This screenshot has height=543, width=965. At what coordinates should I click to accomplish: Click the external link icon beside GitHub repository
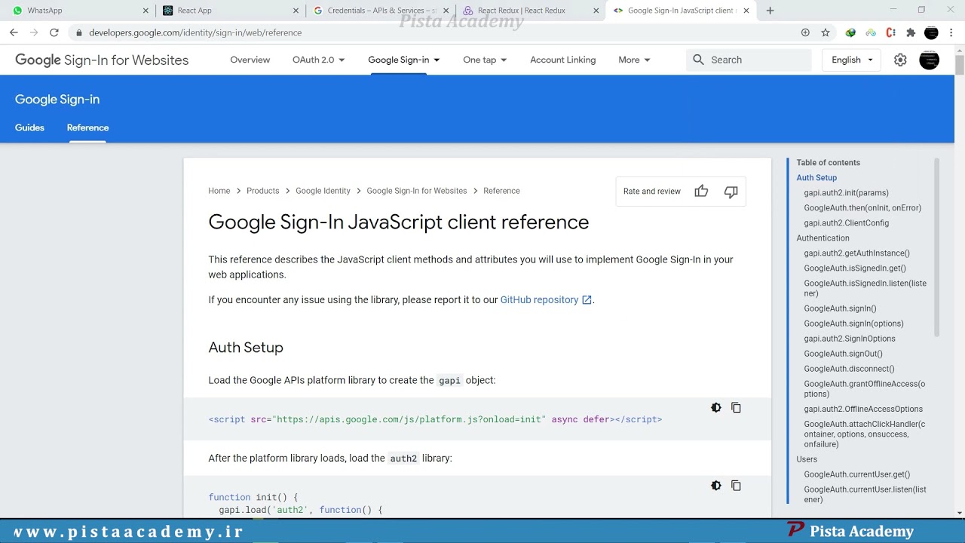click(x=587, y=300)
